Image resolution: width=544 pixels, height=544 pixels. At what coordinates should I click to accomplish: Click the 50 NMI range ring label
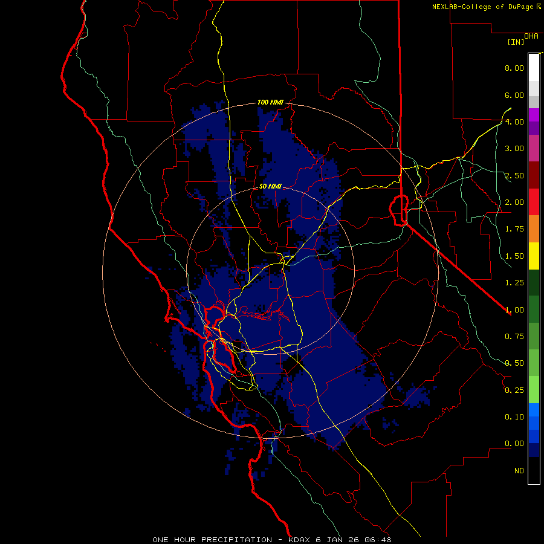coord(270,186)
